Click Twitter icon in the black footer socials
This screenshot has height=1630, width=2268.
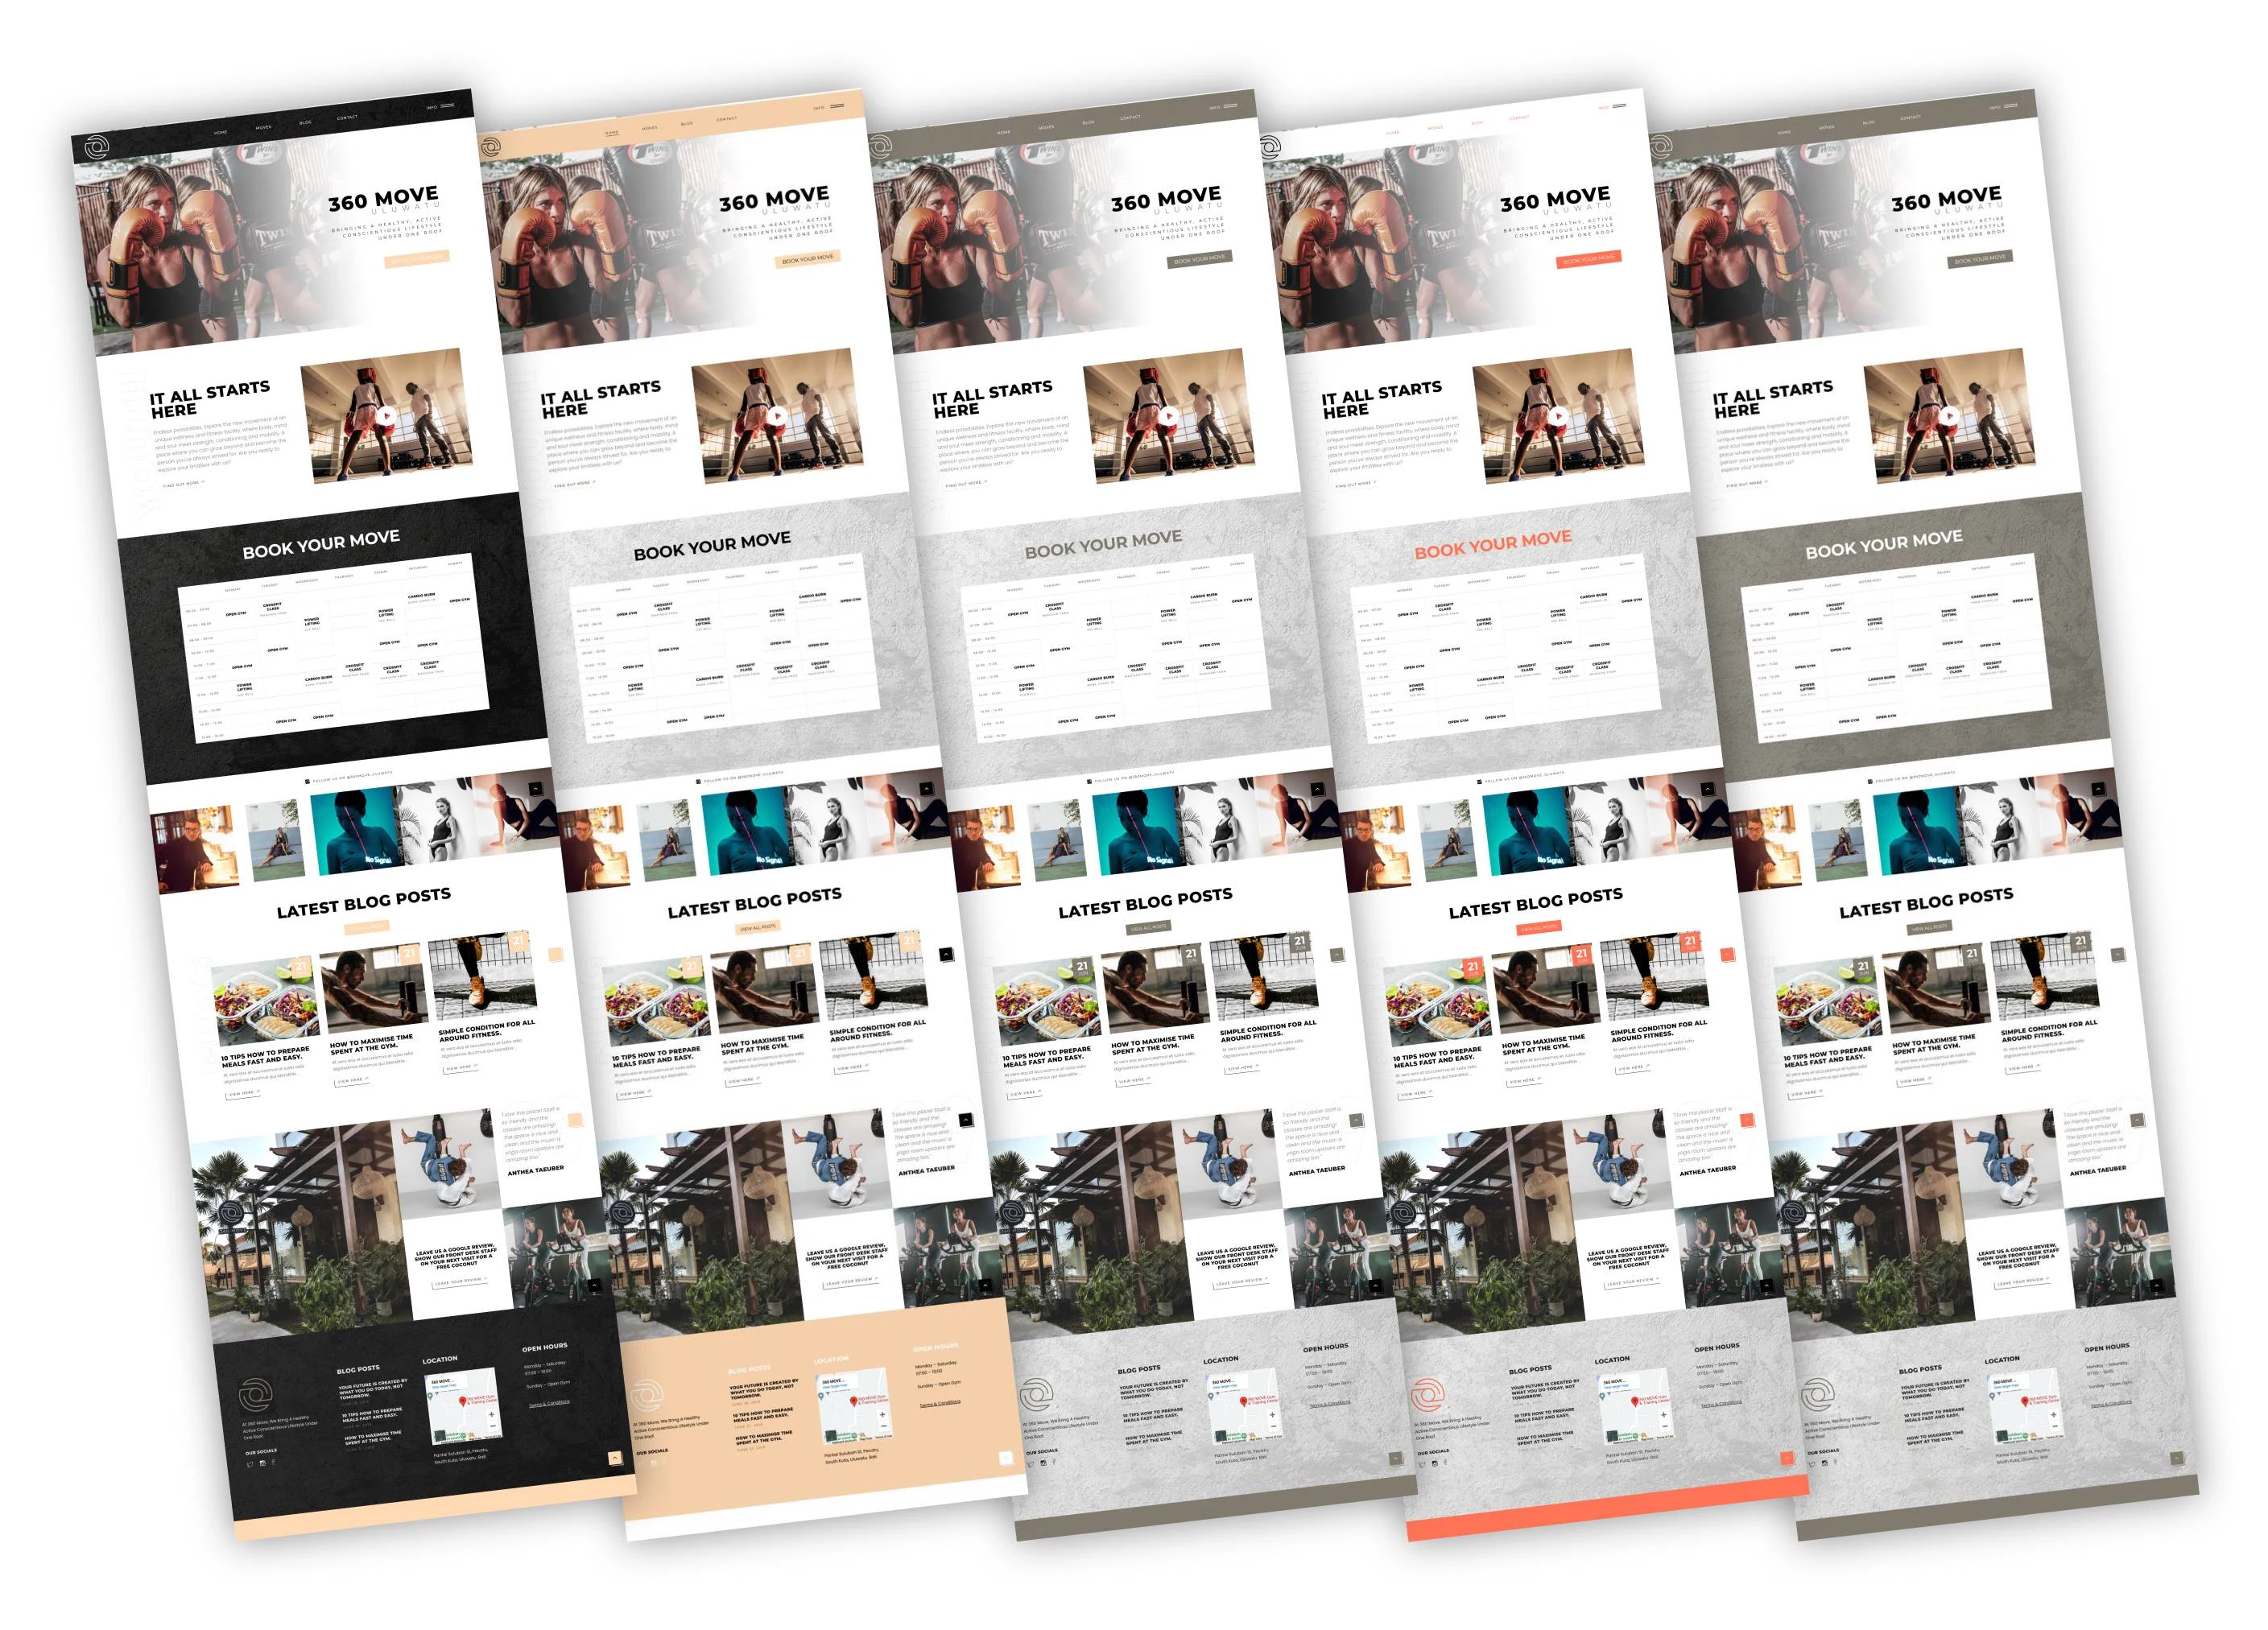250,1464
